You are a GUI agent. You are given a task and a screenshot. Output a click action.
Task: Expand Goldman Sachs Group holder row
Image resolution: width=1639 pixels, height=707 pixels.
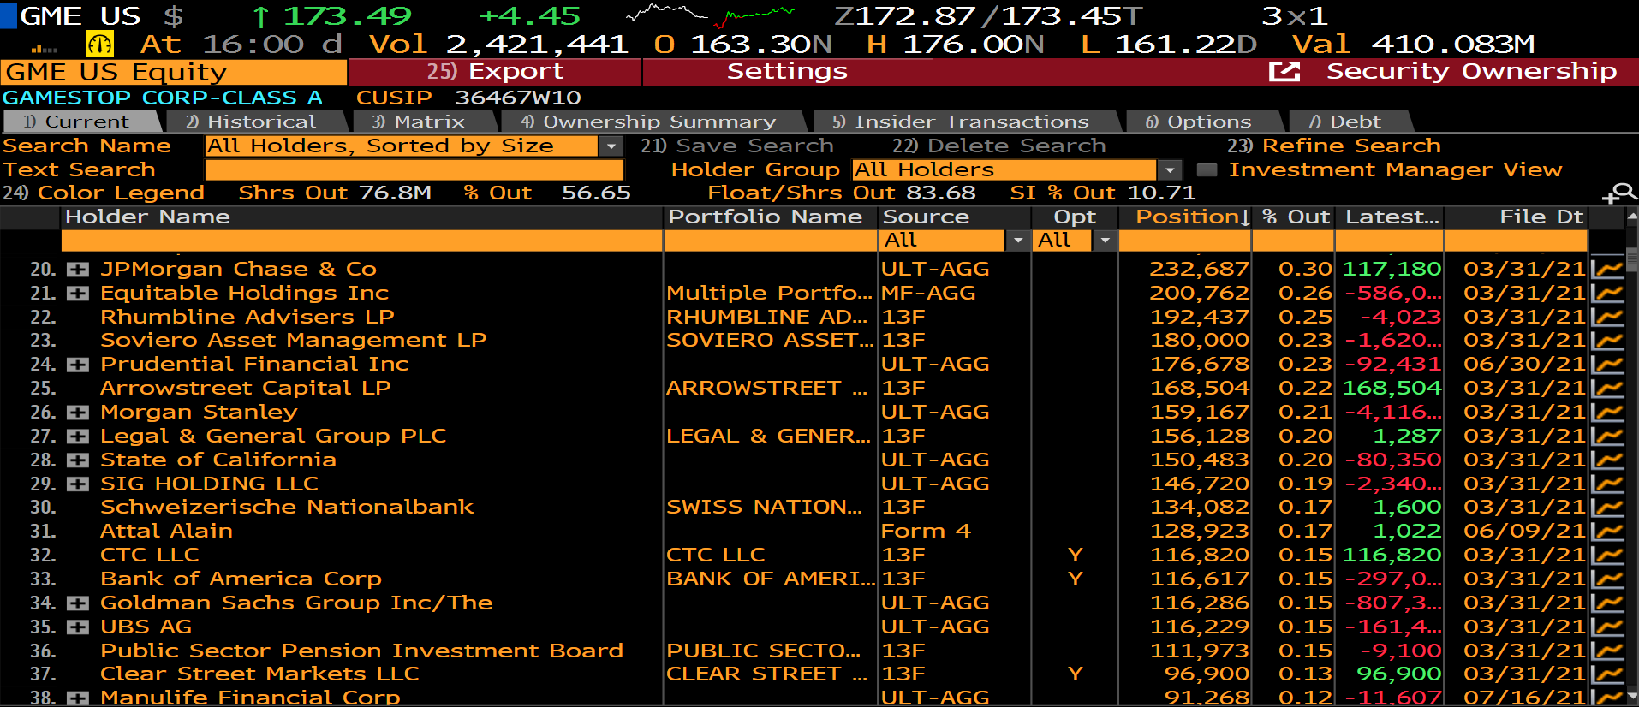point(78,603)
